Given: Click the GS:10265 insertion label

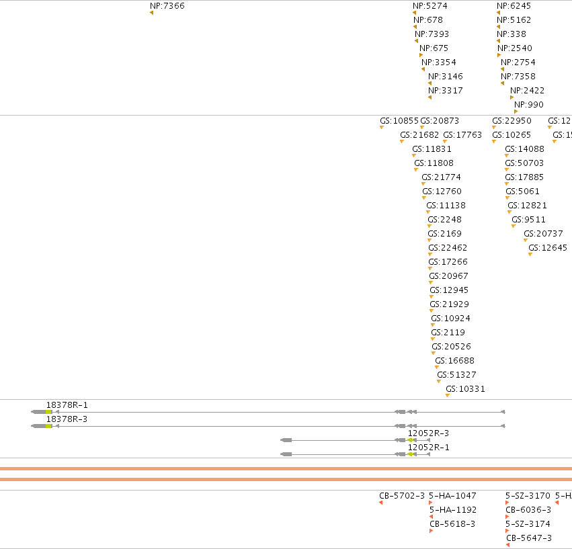Looking at the screenshot, I should tap(512, 135).
